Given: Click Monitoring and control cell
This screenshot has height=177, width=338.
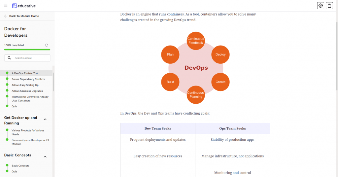Looking at the screenshot, I should tap(232, 173).
